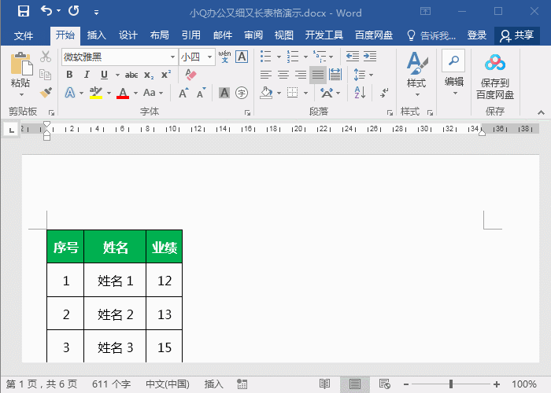Viewport: 551px width, 393px height.
Task: Click the Sort A-Z icon
Action: pyautogui.click(x=360, y=93)
